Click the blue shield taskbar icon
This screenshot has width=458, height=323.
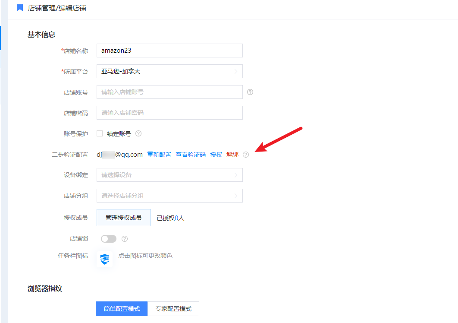[105, 259]
